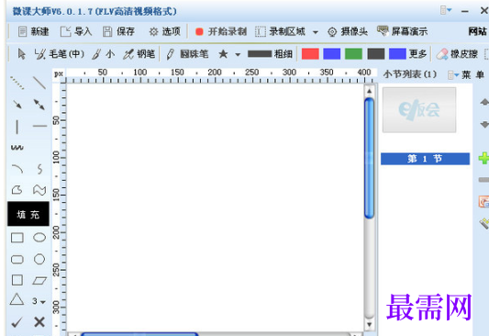Select the slide thumbnail in section list
Image resolution: width=489 pixels, height=336 pixels.
[419, 110]
